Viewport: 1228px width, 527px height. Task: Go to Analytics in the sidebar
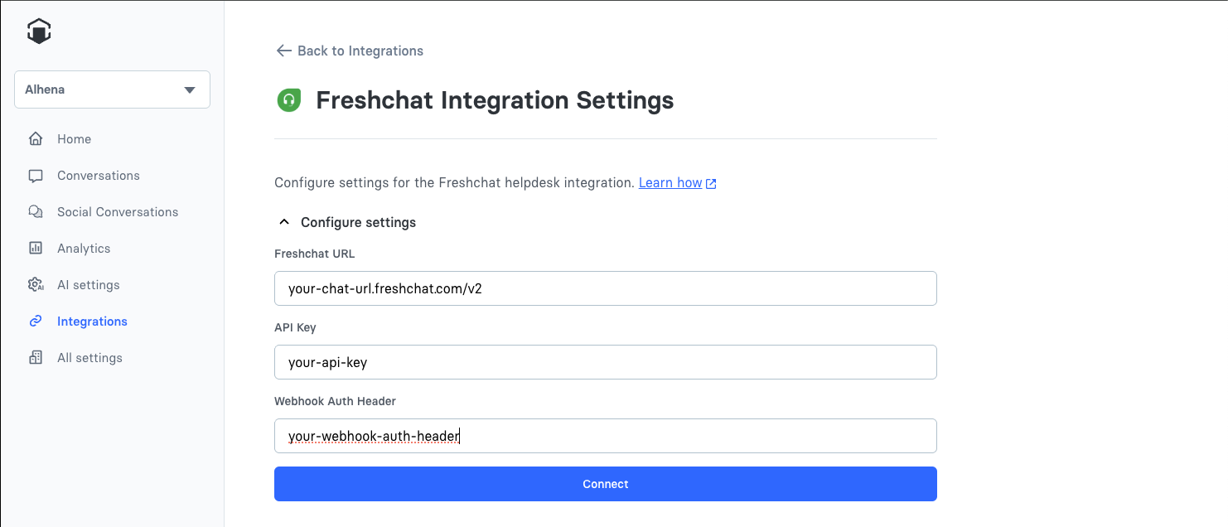[x=84, y=249]
